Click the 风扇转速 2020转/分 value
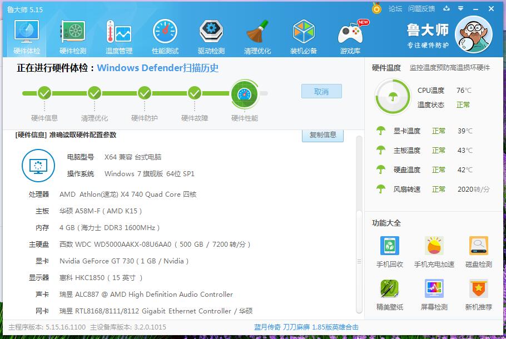 pyautogui.click(x=474, y=190)
